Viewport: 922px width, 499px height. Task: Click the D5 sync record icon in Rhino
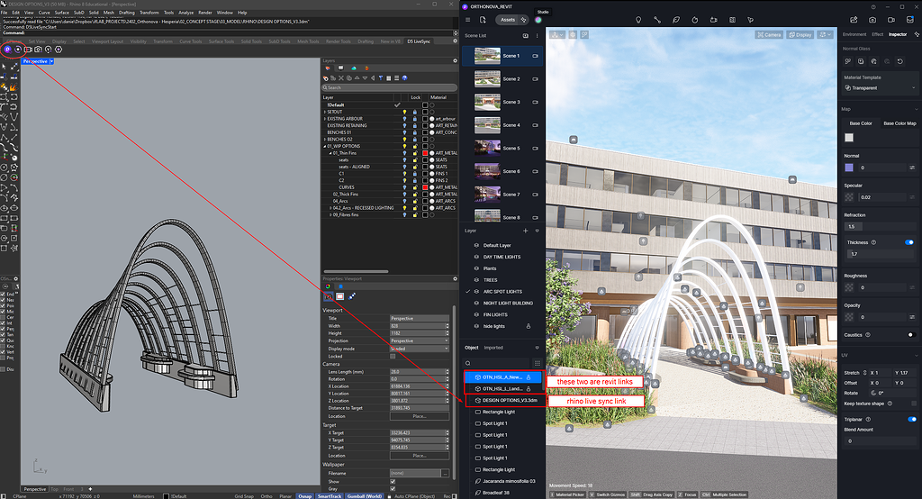(x=18, y=50)
